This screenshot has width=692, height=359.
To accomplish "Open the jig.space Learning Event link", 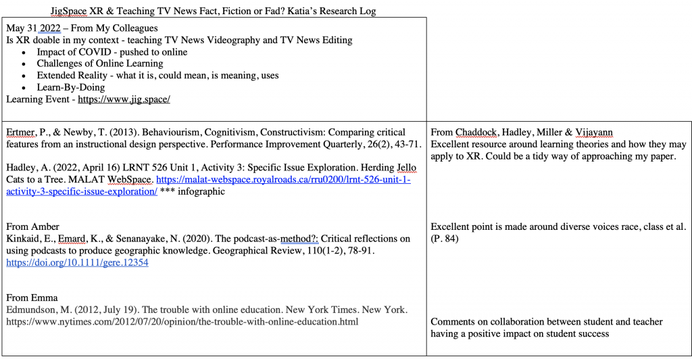I will (124, 99).
